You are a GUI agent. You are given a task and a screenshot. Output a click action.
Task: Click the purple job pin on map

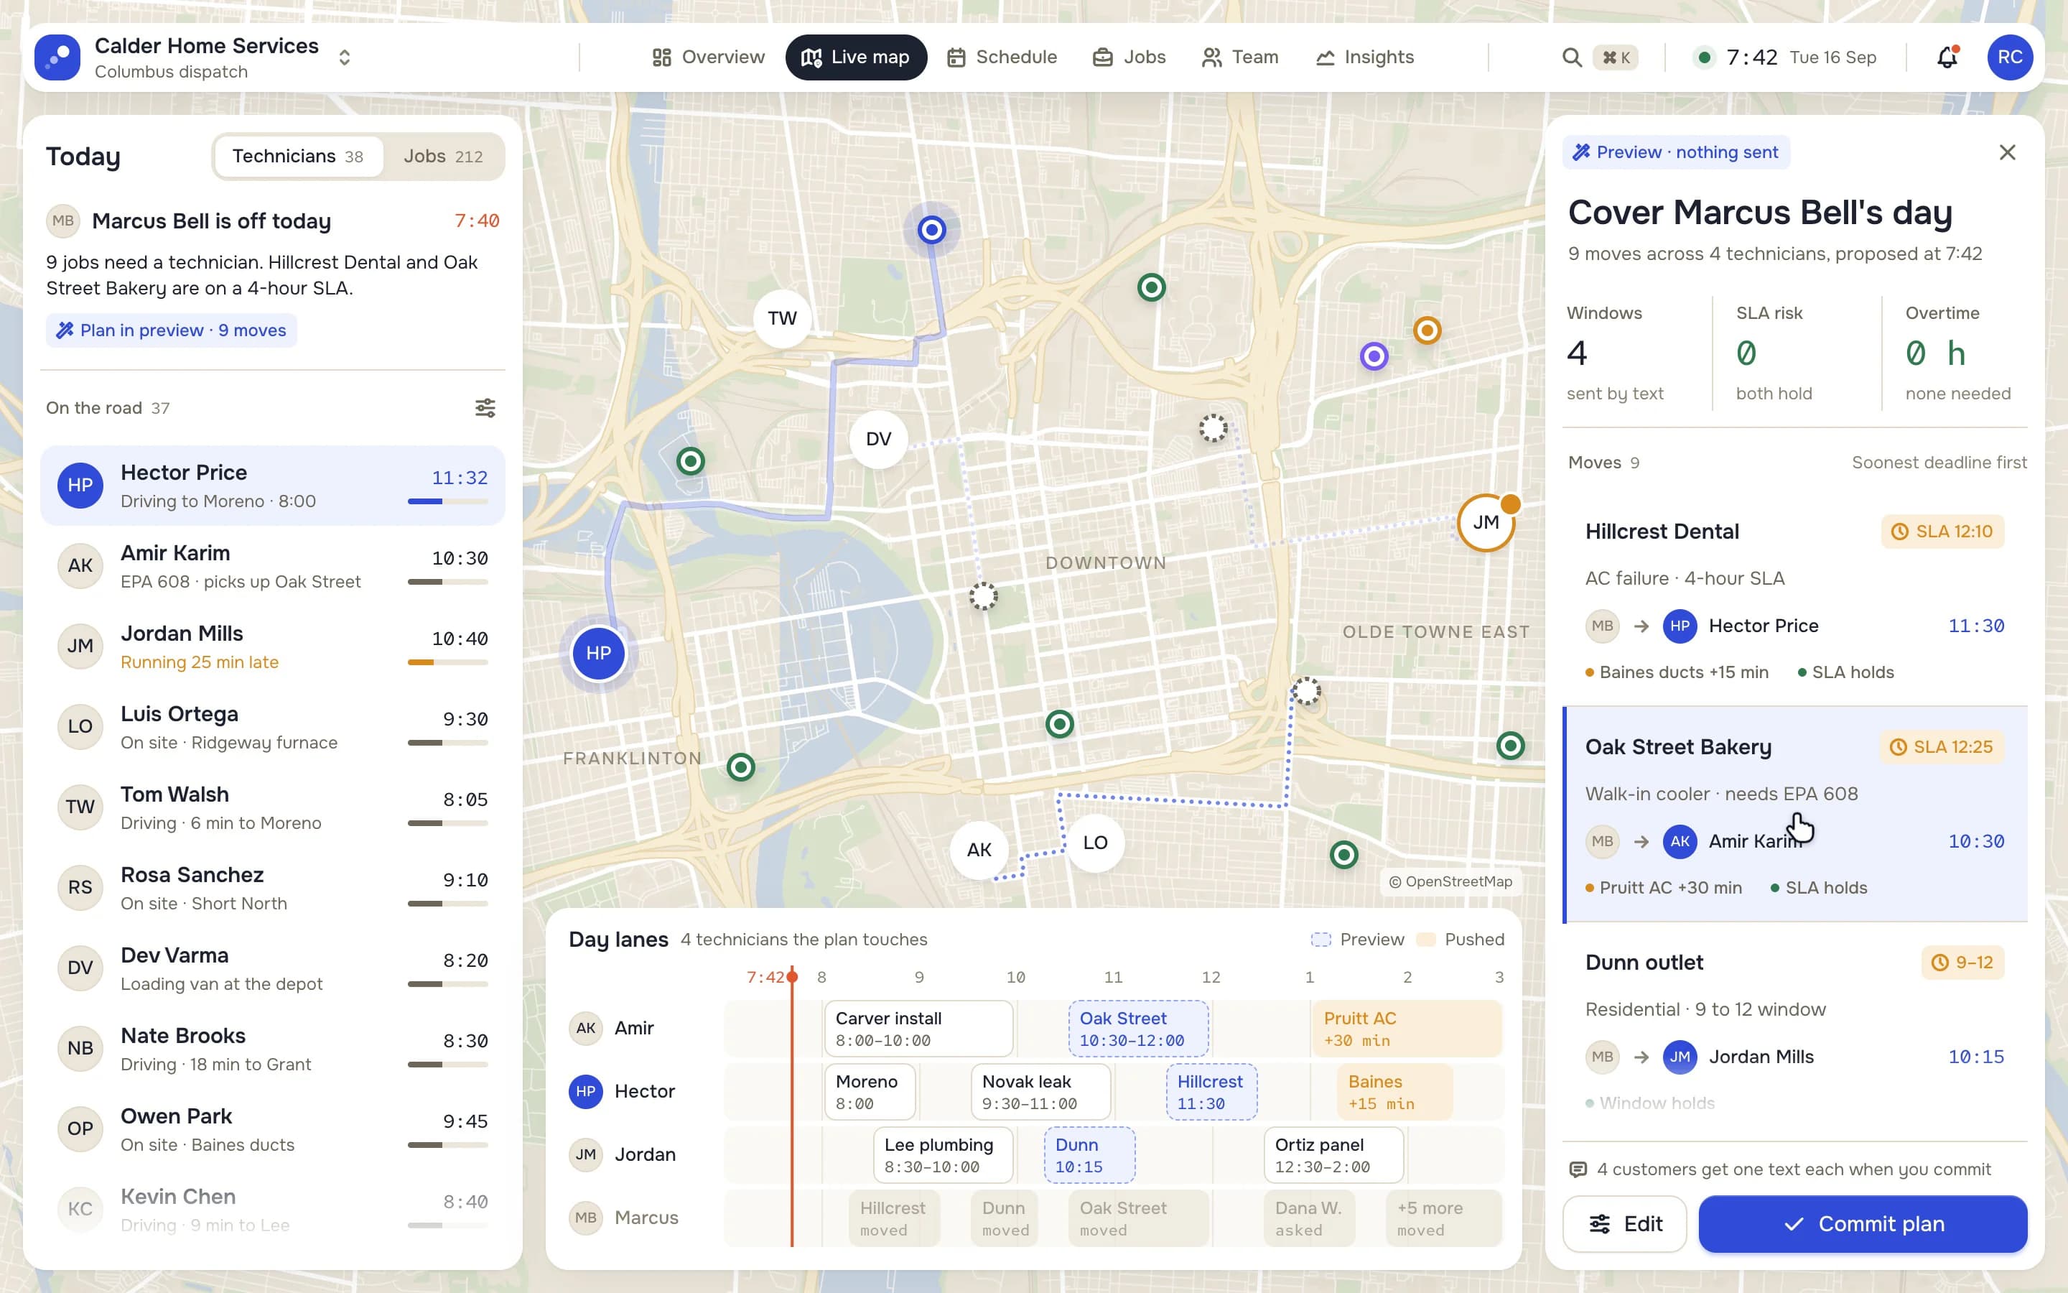(x=1374, y=356)
